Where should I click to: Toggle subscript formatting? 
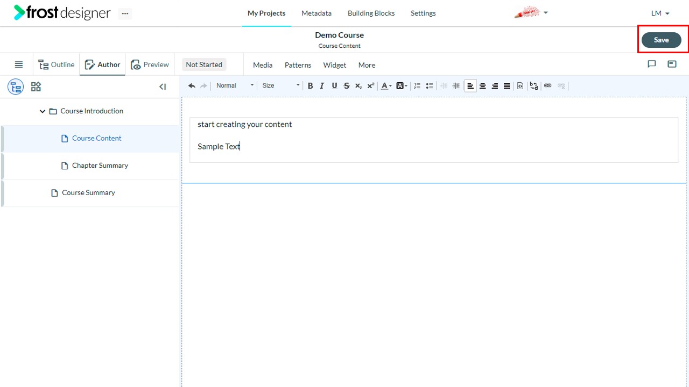click(x=358, y=85)
